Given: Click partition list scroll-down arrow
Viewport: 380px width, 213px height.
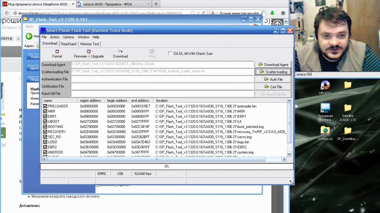Looking at the screenshot, I should point(289,154).
